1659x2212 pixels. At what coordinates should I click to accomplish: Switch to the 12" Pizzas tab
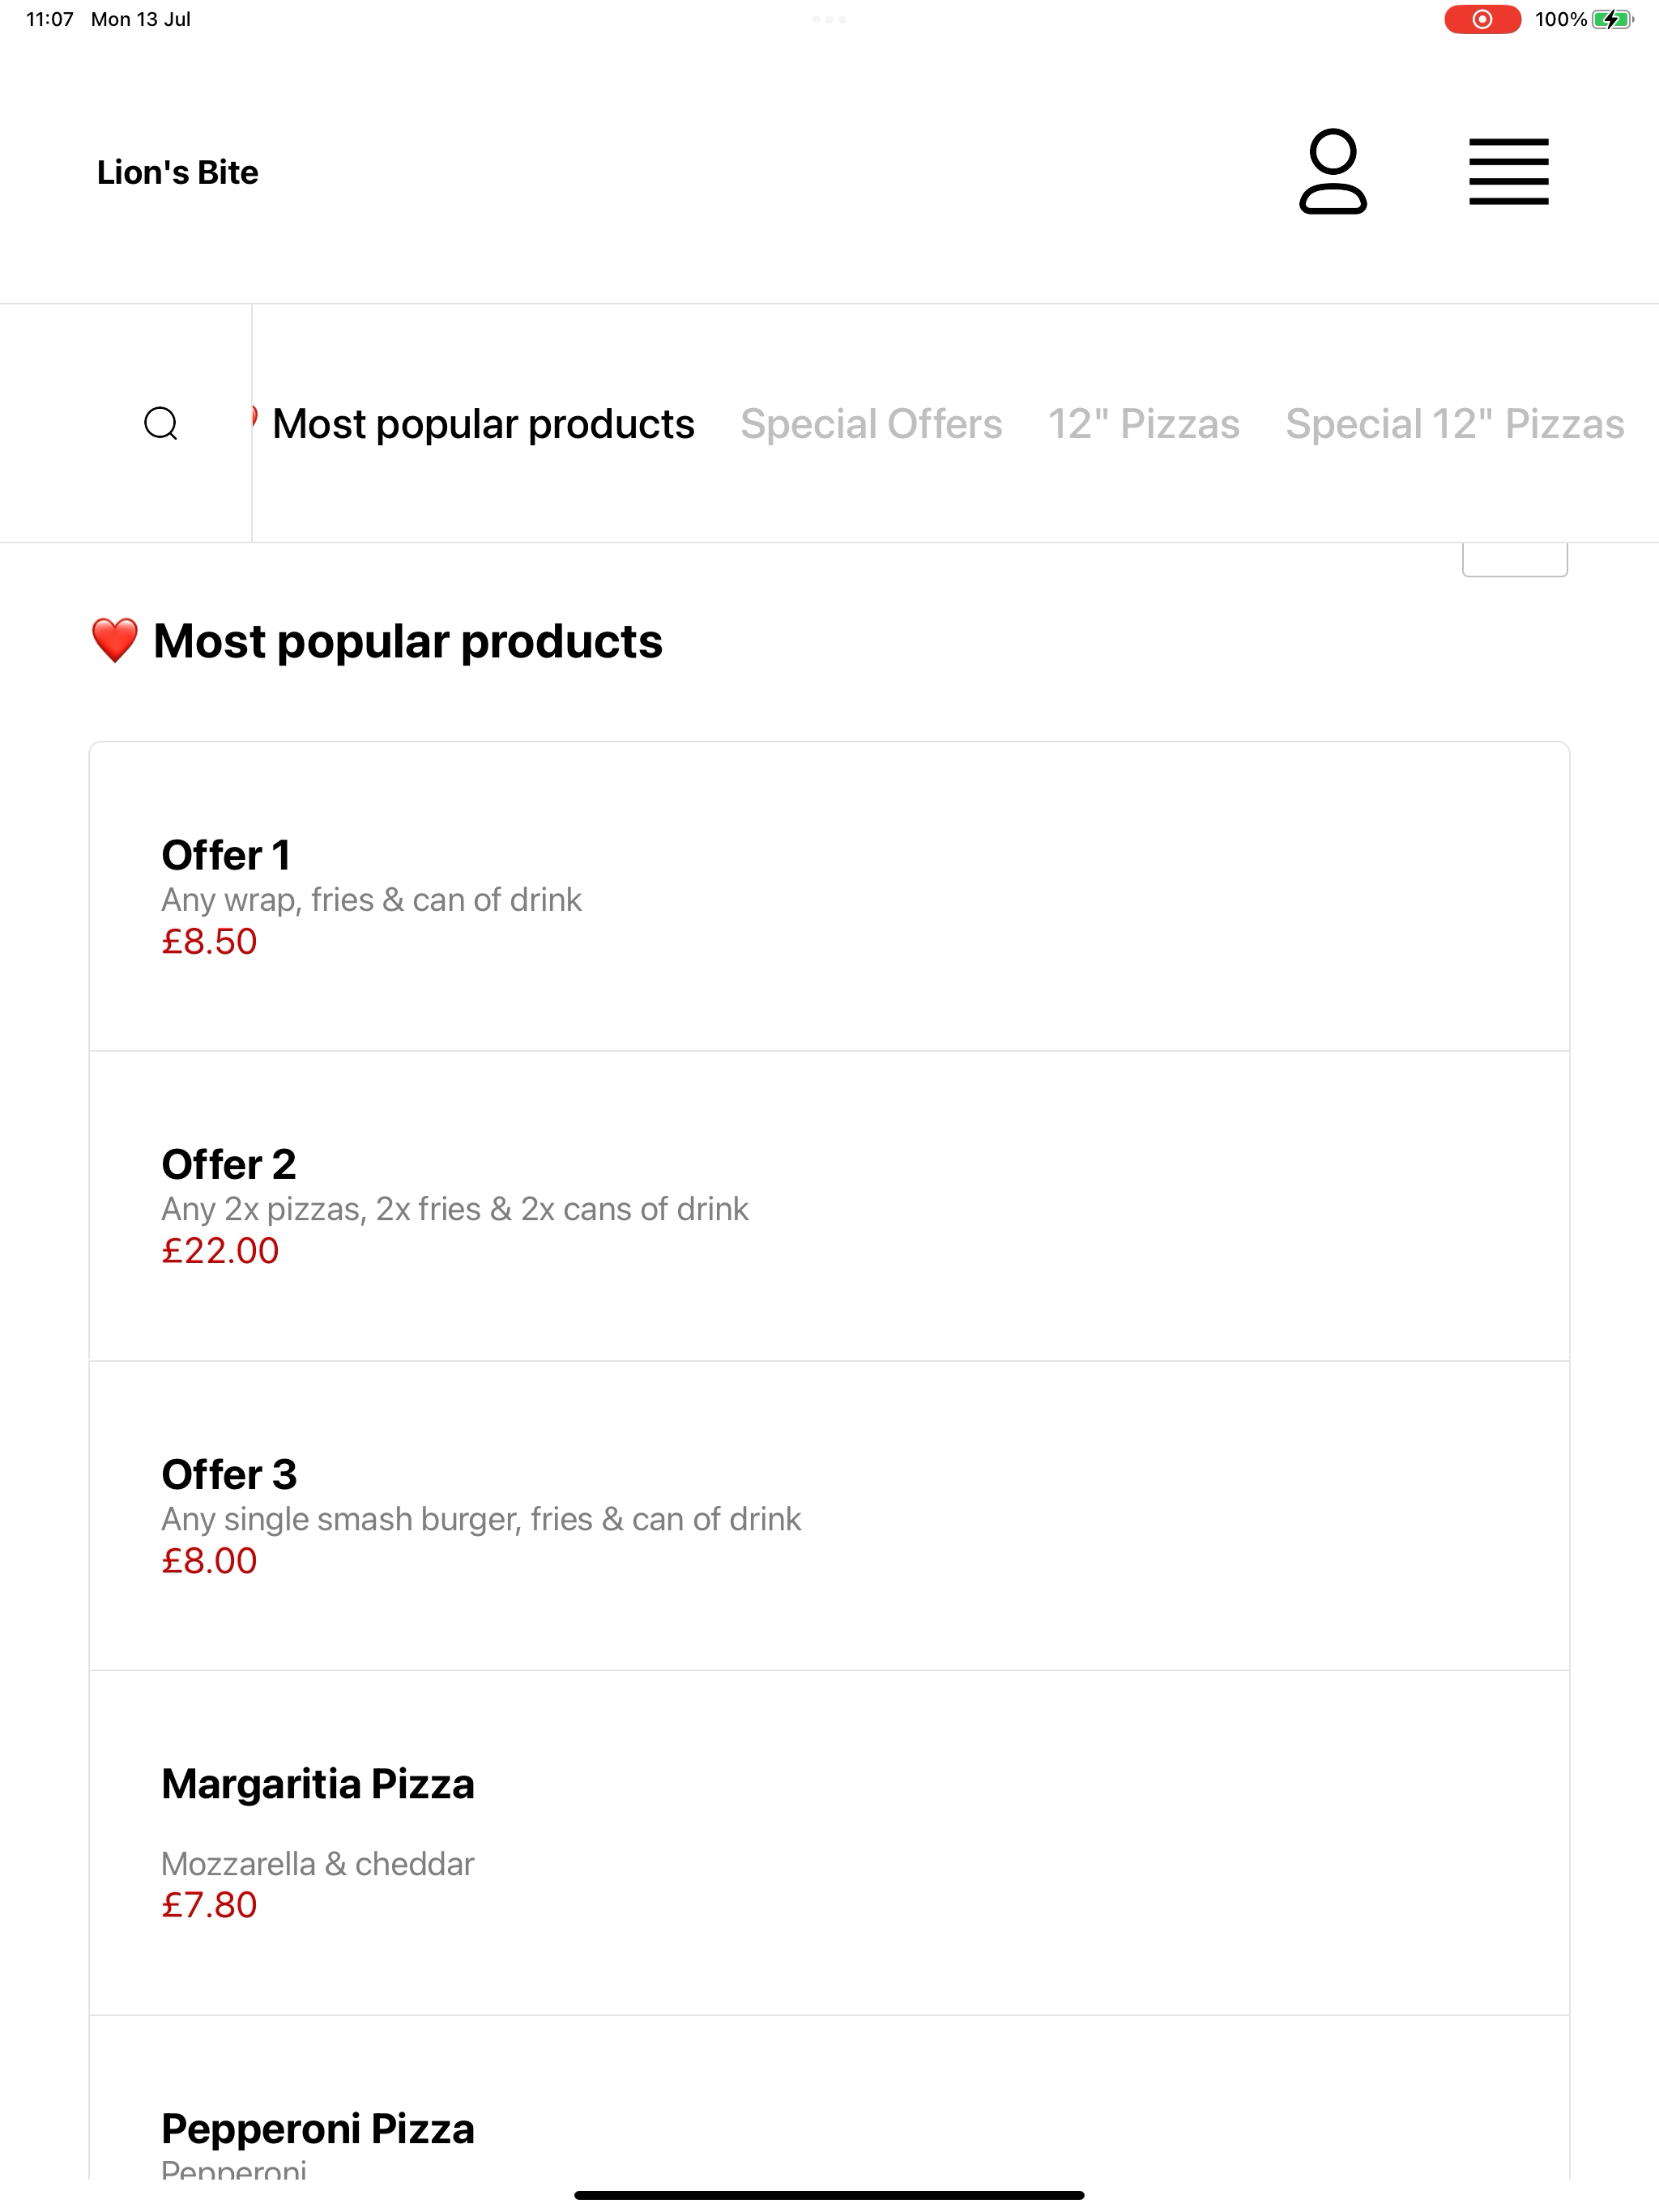1144,424
